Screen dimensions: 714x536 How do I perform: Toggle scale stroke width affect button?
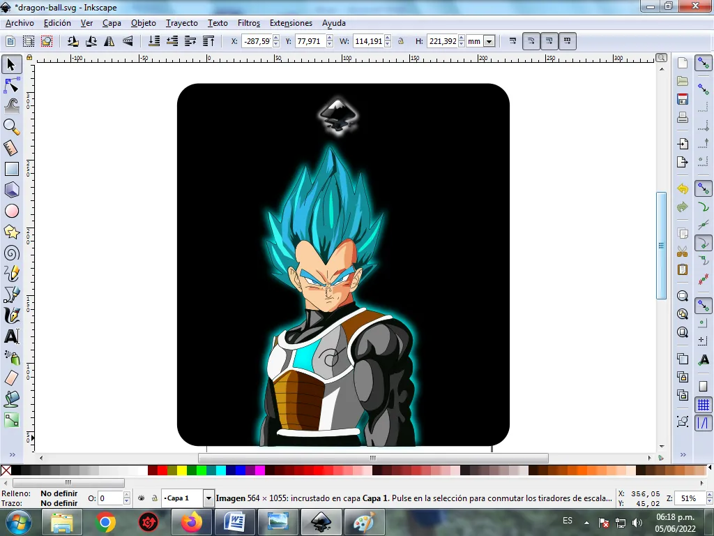coord(512,41)
